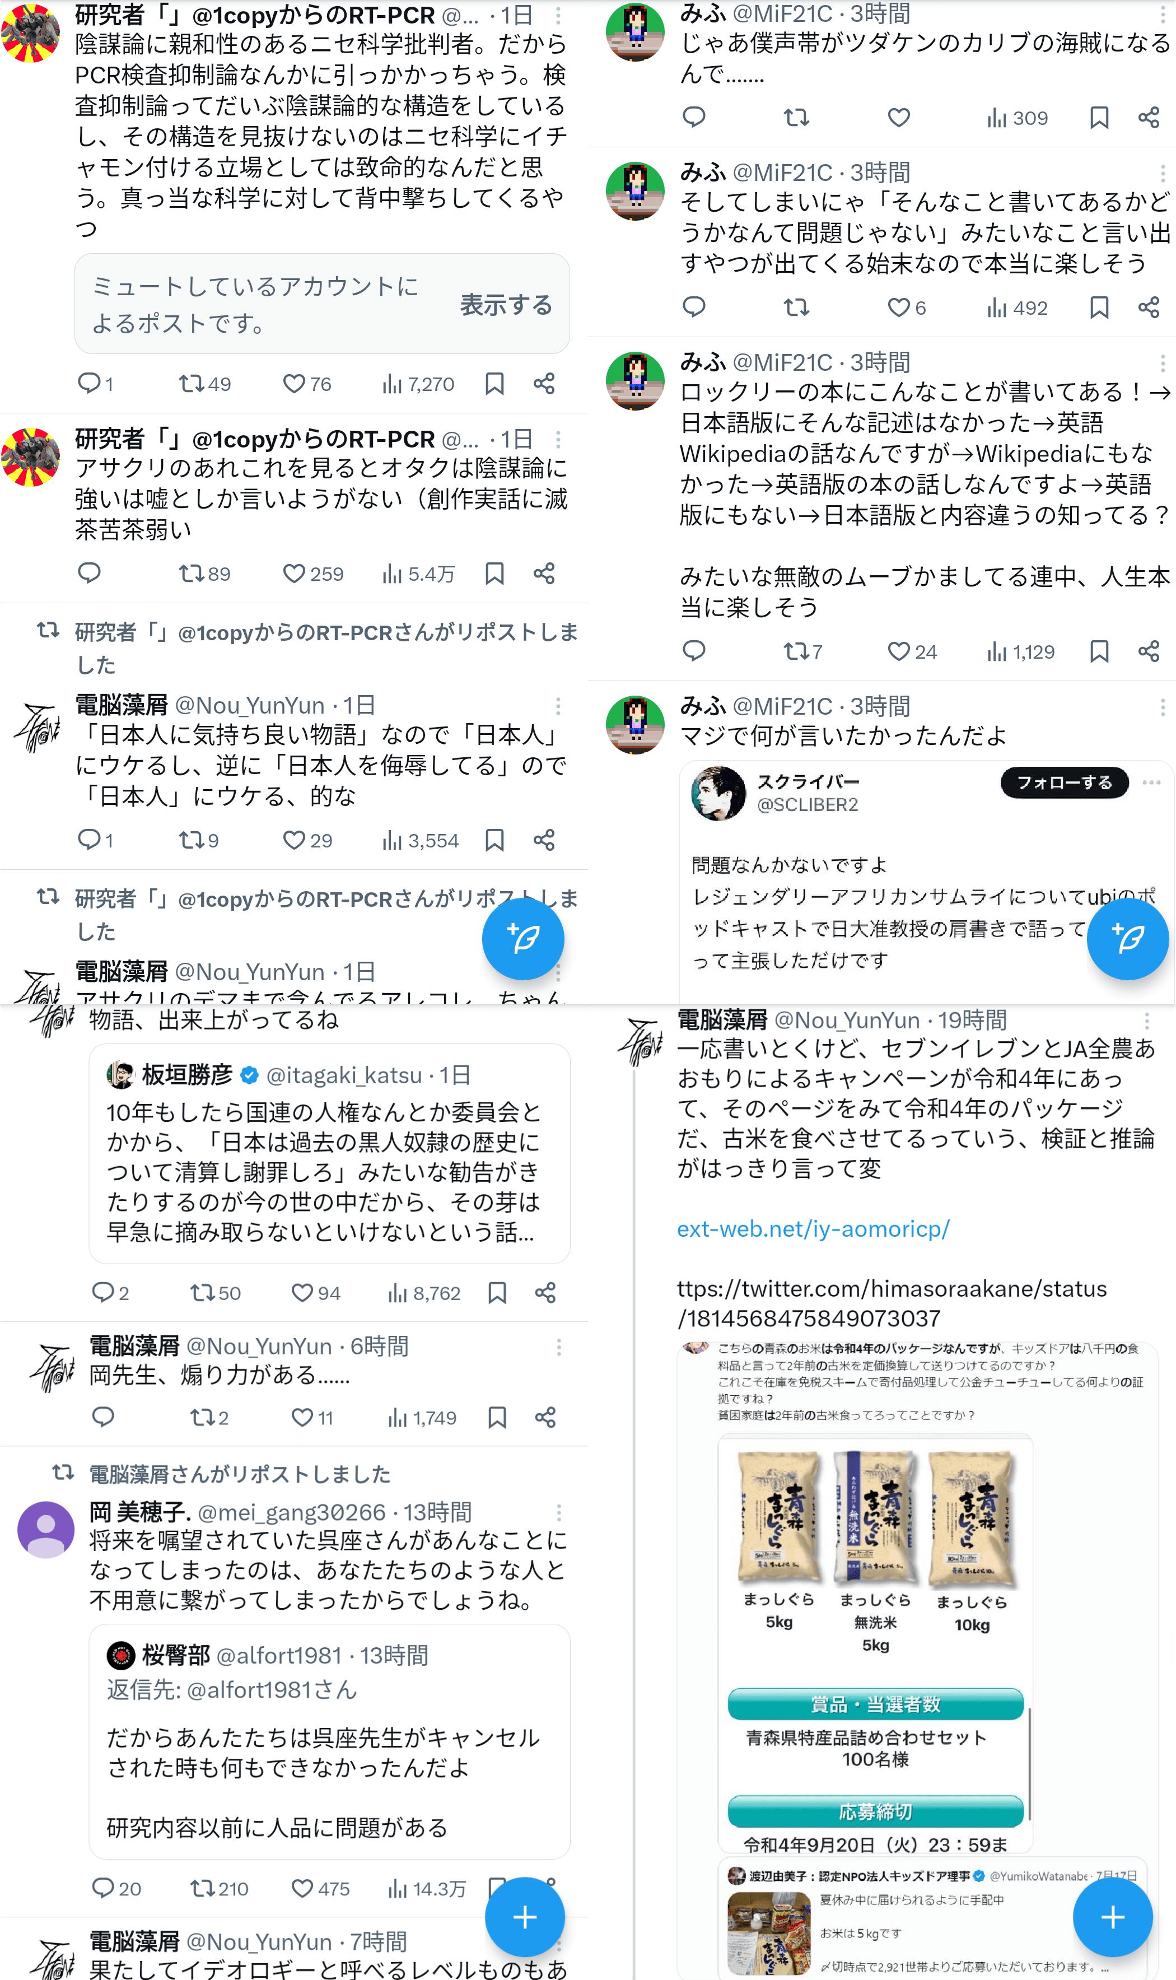Open more options on スクライバー embedded tweet

pos(1151,782)
